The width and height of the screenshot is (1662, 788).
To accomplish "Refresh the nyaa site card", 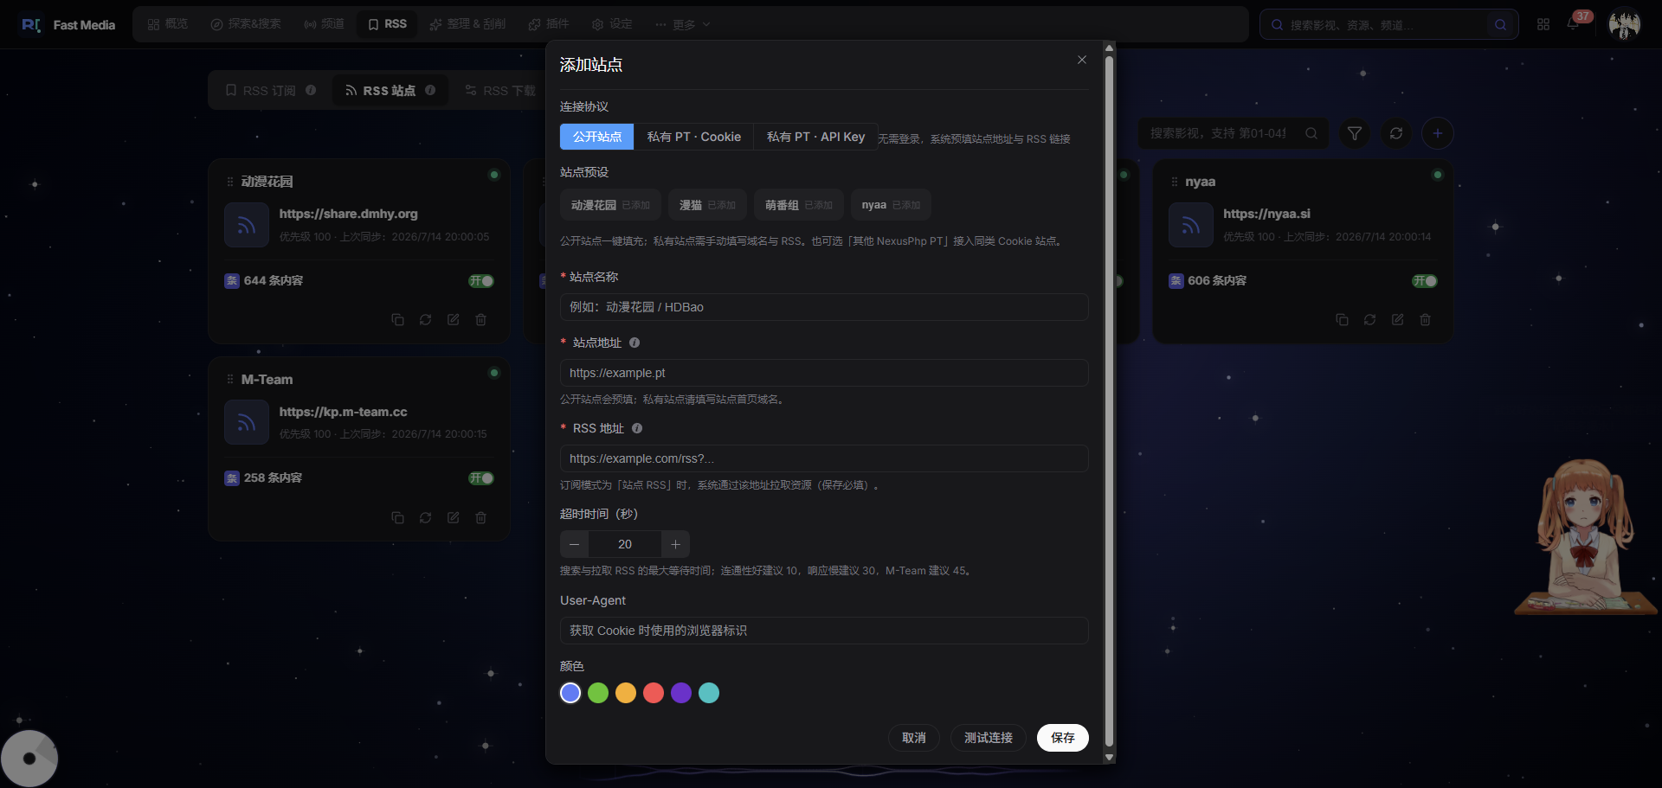I will [x=1369, y=320].
